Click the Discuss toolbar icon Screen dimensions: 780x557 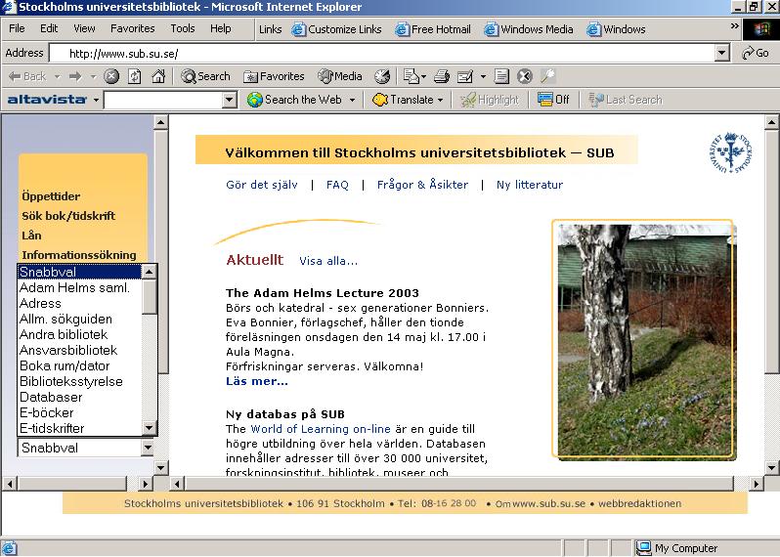click(501, 76)
